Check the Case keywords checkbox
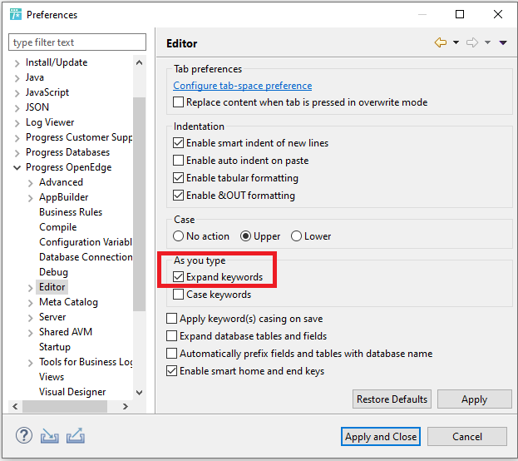518x461 pixels. coord(179,294)
